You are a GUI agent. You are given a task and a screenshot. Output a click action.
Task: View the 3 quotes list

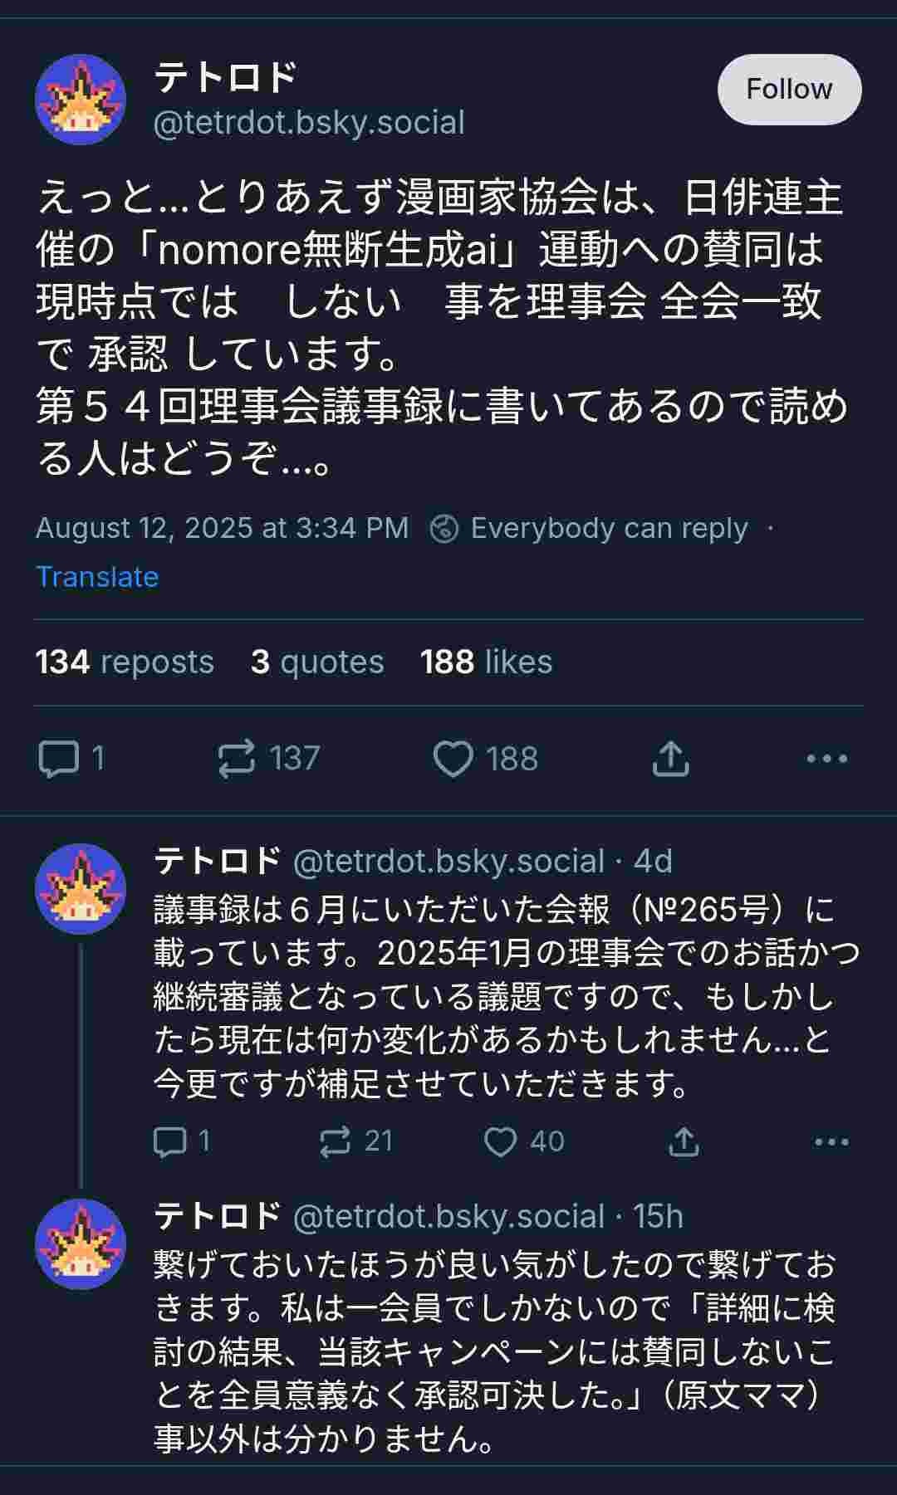(317, 662)
